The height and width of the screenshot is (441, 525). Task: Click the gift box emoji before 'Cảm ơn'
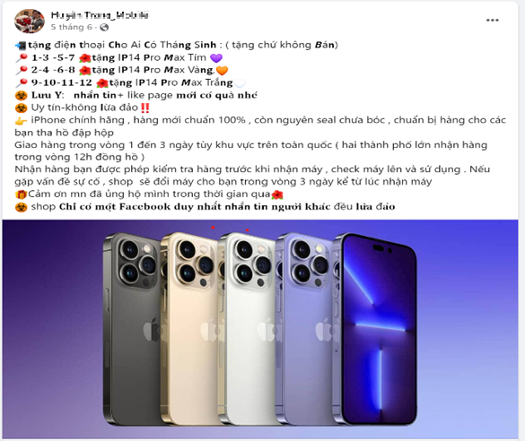[x=21, y=195]
